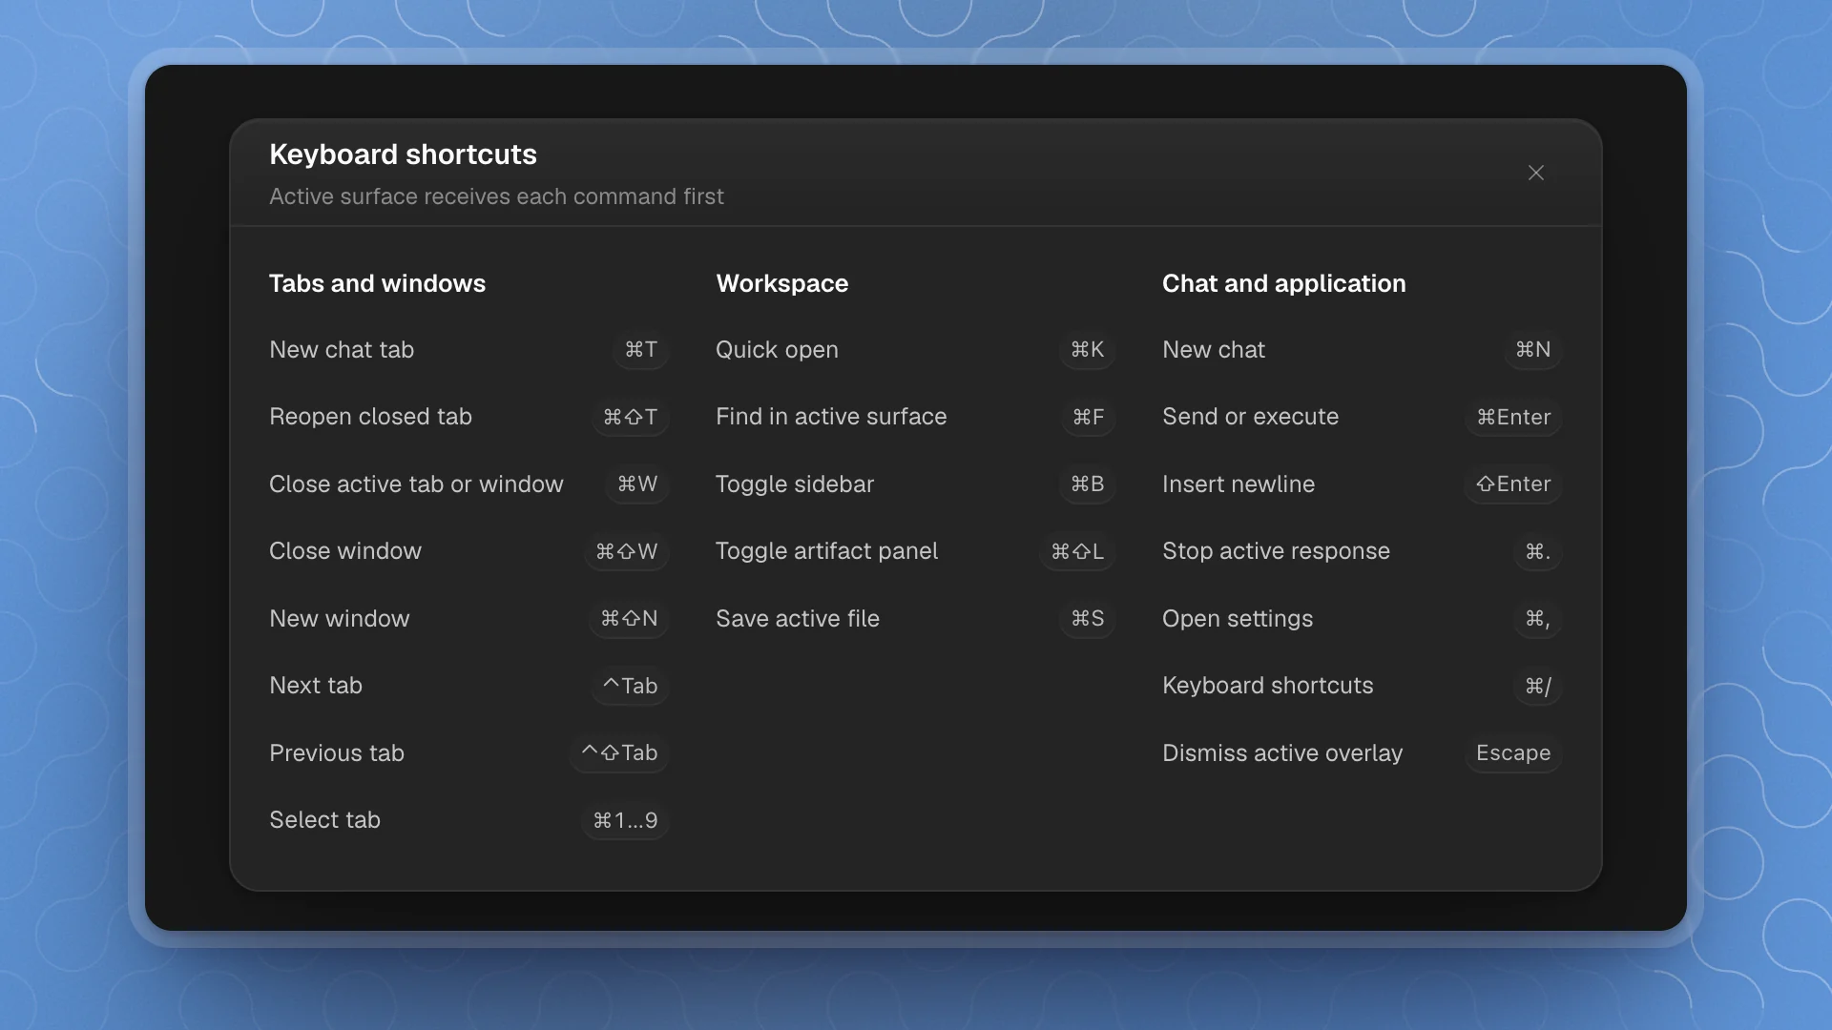Click the 'Save active file' label
Screen dimensions: 1832x1030
tap(798, 619)
